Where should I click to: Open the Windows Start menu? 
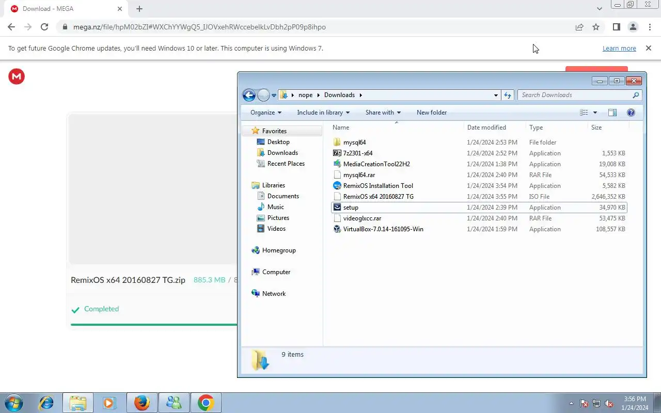coord(13,403)
